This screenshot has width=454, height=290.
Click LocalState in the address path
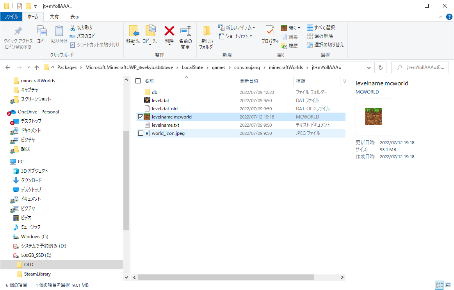click(192, 67)
